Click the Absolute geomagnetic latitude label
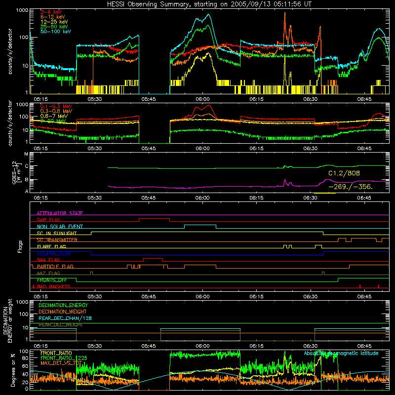The image size is (395, 395). coord(341,354)
